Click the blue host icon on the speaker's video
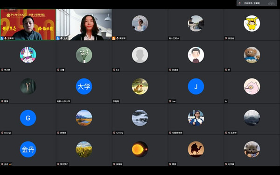280x175 pixels. (2, 38)
